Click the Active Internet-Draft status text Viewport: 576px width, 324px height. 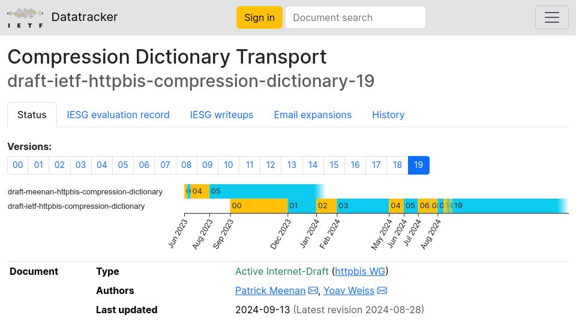point(282,271)
